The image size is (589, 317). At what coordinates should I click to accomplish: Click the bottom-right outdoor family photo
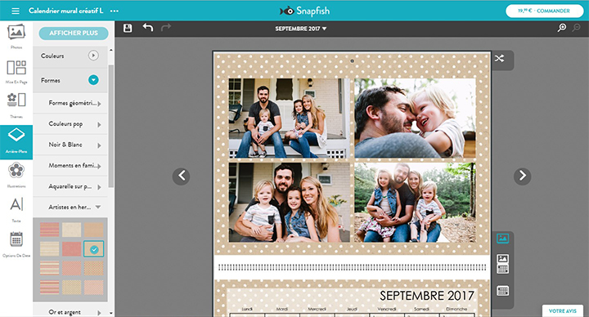[415, 202]
